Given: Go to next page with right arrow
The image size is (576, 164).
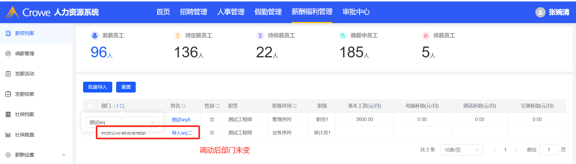Looking at the screenshot, I should click(x=516, y=150).
